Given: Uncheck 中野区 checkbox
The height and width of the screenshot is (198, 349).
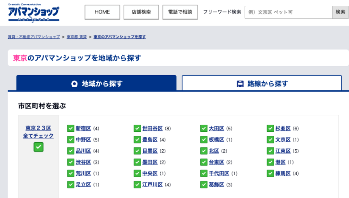Looking at the screenshot, I should (70, 139).
